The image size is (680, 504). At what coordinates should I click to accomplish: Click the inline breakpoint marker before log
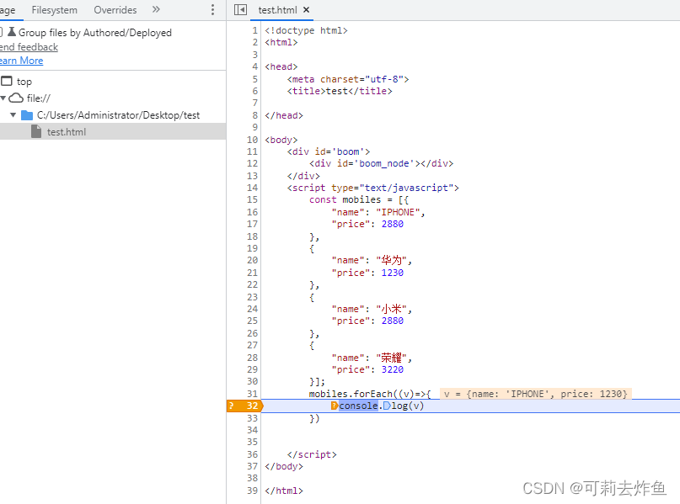pyautogui.click(x=387, y=406)
